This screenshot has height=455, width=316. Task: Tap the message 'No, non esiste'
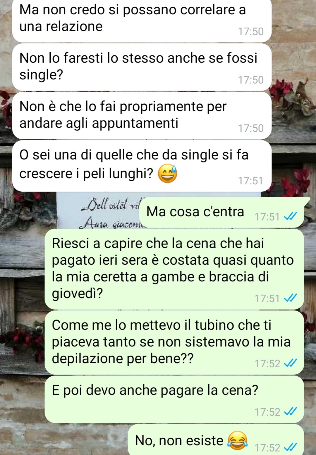pos(216,439)
